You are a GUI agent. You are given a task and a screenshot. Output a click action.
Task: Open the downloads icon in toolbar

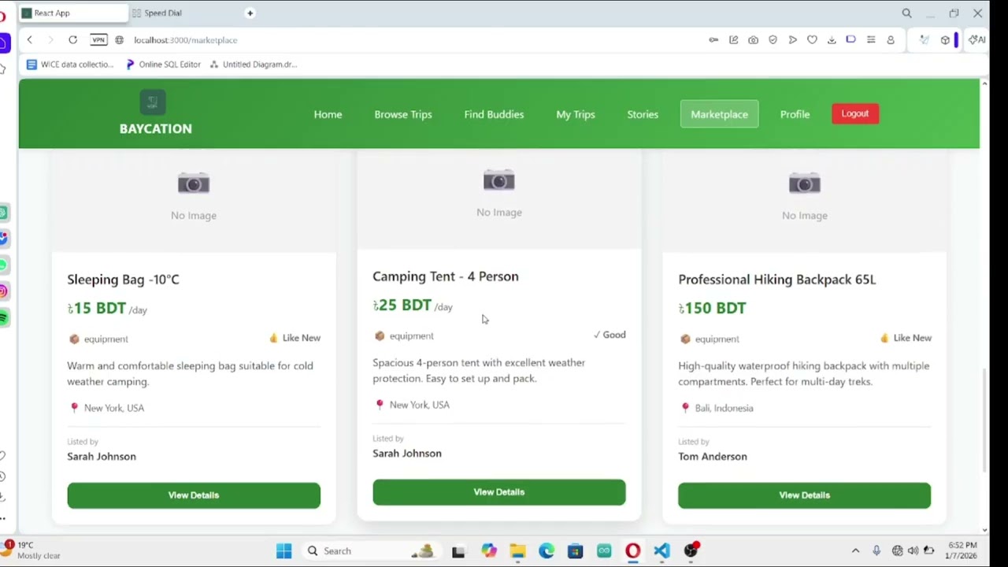832,39
